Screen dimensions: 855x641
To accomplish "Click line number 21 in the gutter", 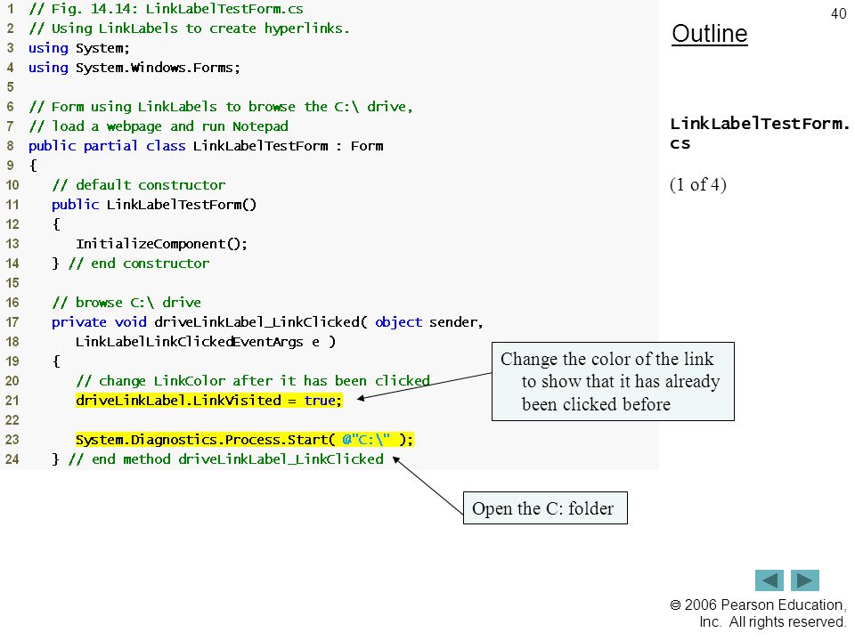I will (12, 401).
